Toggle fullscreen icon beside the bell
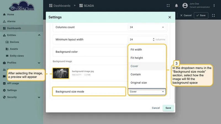Viewport: 221px width, 124px height. point(168,6)
